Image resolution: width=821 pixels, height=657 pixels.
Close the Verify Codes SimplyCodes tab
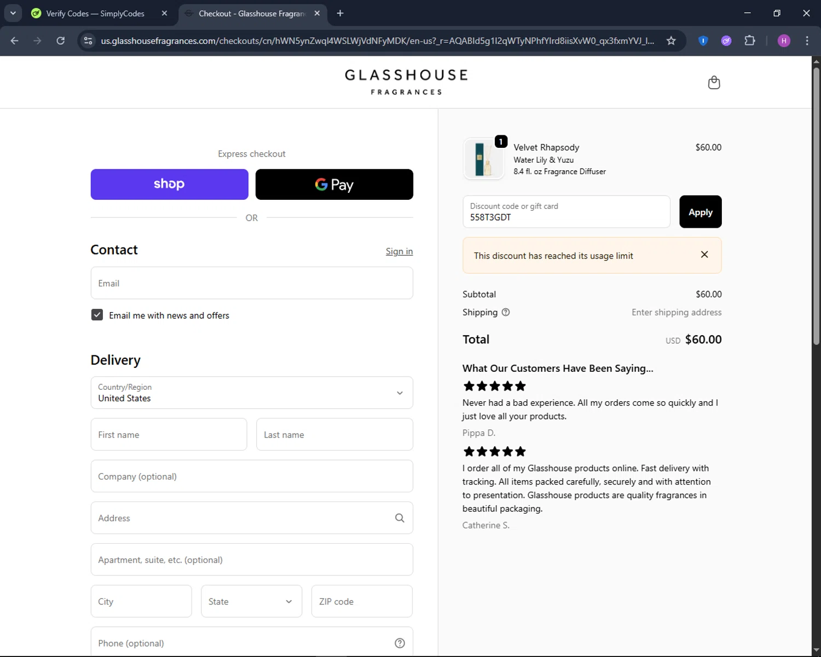(x=164, y=13)
